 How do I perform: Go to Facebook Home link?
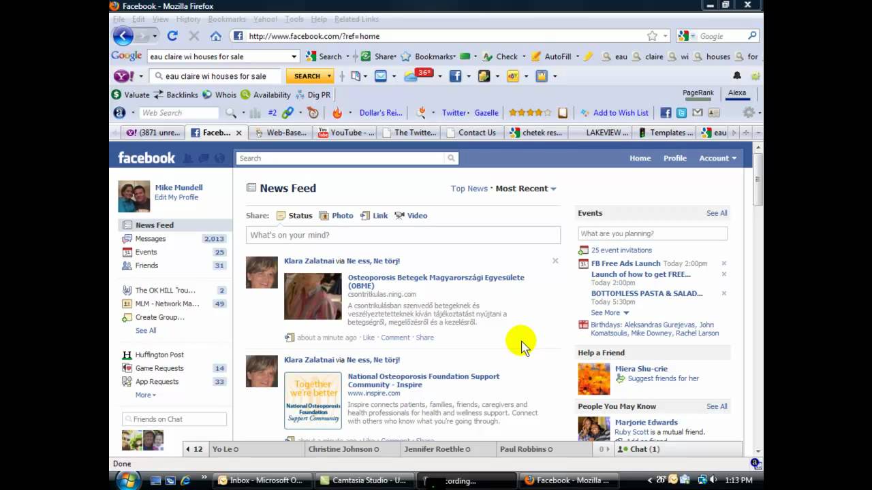[640, 158]
